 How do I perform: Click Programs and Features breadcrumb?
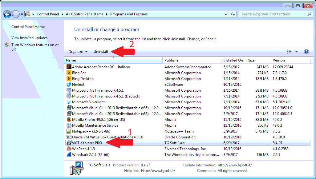(129, 14)
